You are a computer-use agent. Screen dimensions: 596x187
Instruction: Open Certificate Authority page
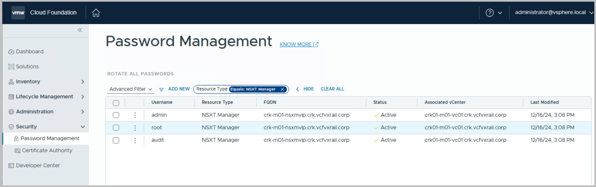[x=47, y=151]
